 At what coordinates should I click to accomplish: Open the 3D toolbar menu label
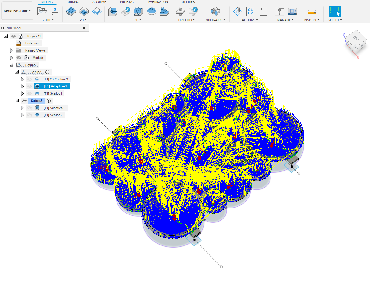[138, 20]
